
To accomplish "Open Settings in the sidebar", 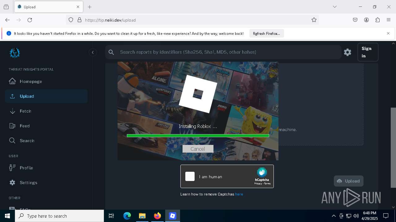I will pyautogui.click(x=46, y=183).
